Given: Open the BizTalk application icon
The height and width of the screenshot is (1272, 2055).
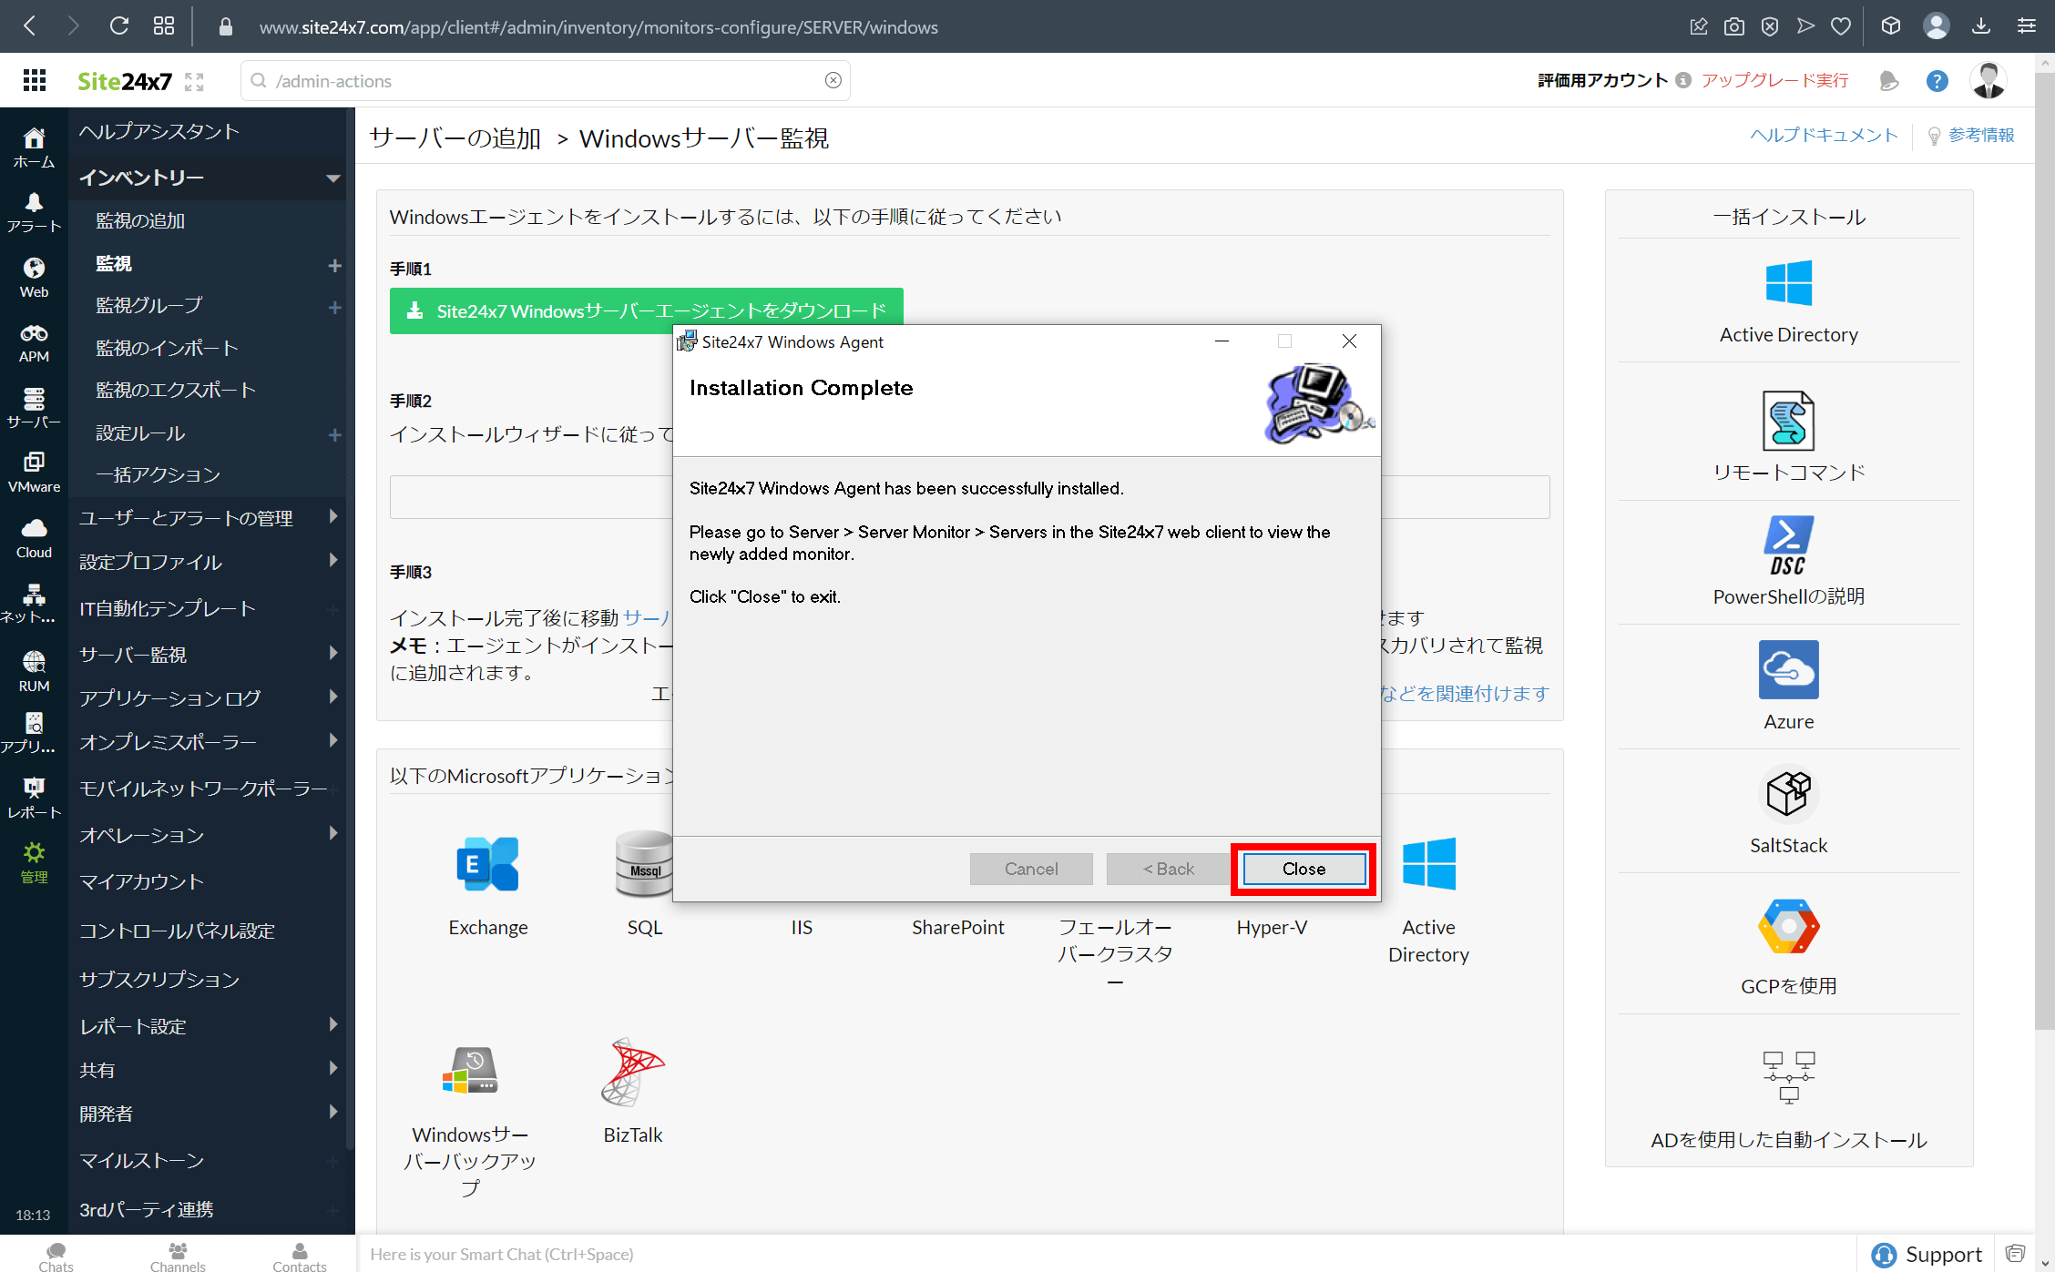Looking at the screenshot, I should (633, 1072).
